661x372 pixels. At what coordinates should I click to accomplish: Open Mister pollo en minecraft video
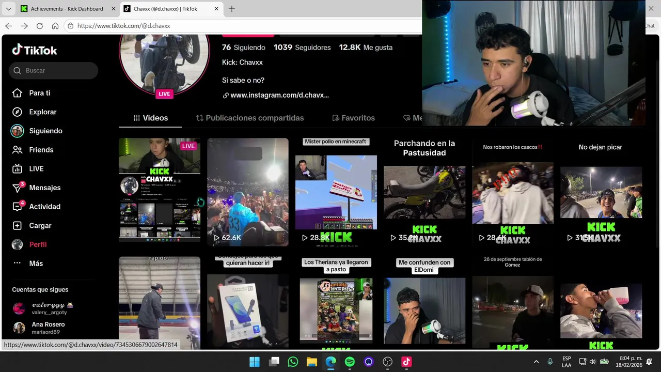coord(336,192)
